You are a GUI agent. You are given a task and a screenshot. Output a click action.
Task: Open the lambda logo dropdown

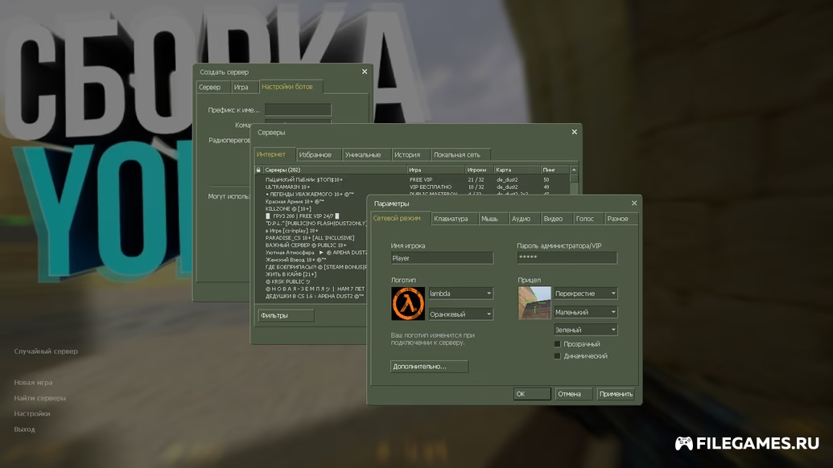pos(460,294)
